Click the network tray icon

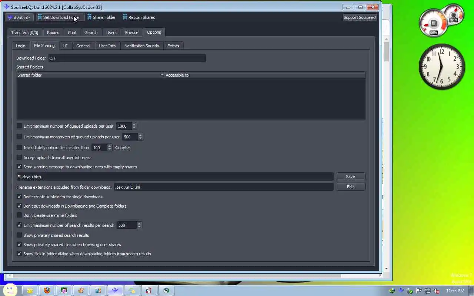tap(428, 291)
